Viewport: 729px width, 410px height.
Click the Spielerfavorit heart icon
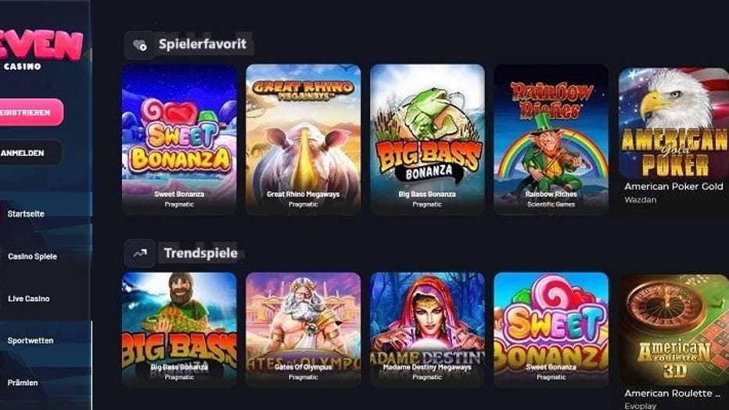[139, 45]
